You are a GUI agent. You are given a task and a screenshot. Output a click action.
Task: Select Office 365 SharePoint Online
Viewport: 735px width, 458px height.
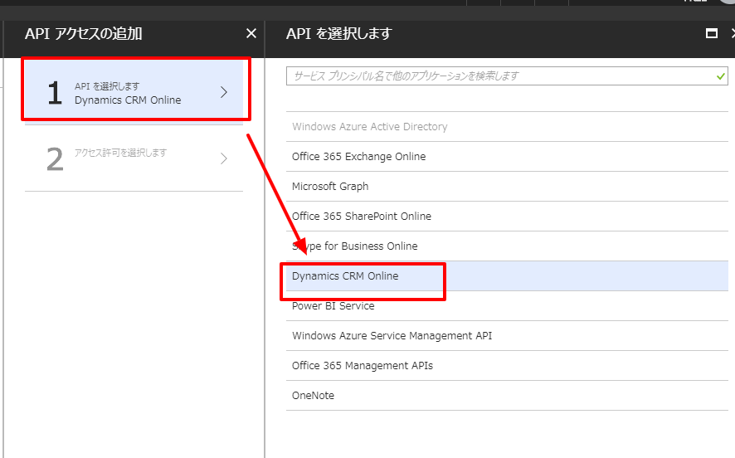[507, 216]
